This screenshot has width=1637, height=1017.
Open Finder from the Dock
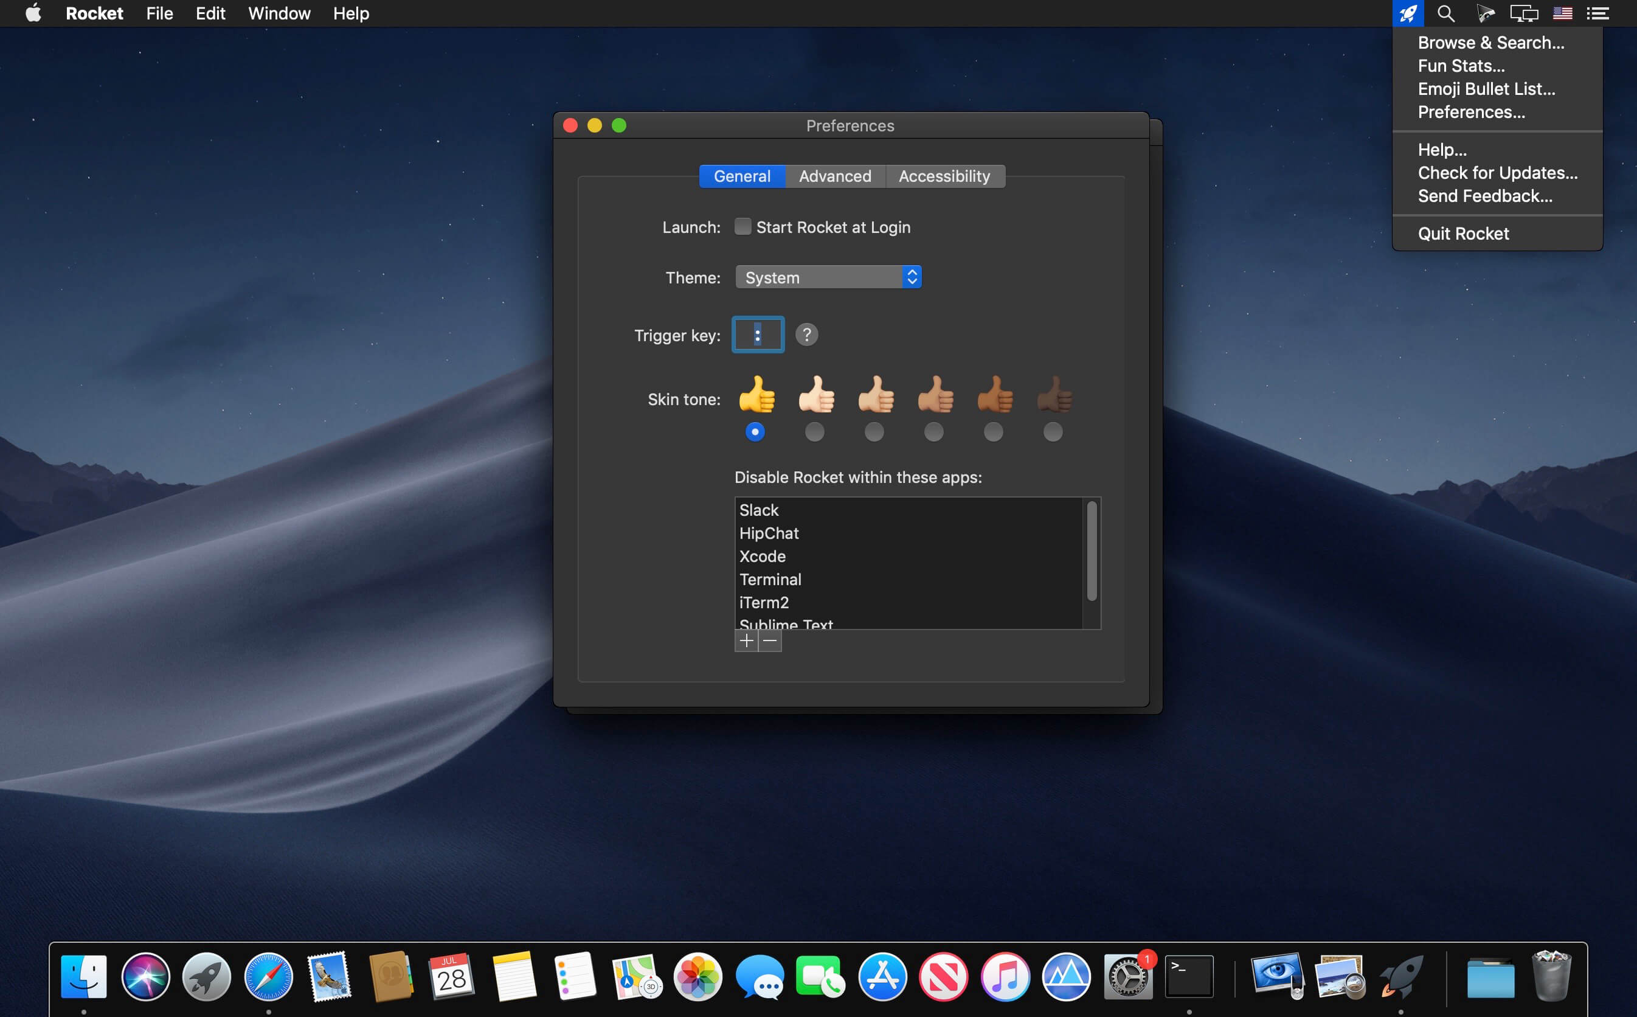point(84,977)
